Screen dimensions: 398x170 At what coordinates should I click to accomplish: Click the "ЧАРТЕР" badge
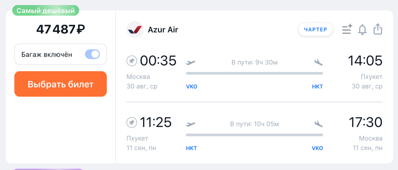316,30
